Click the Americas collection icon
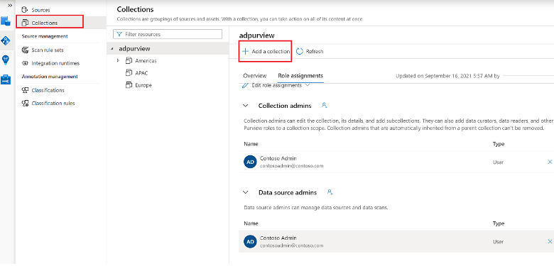Screen dimensions: 554x266 pos(129,61)
